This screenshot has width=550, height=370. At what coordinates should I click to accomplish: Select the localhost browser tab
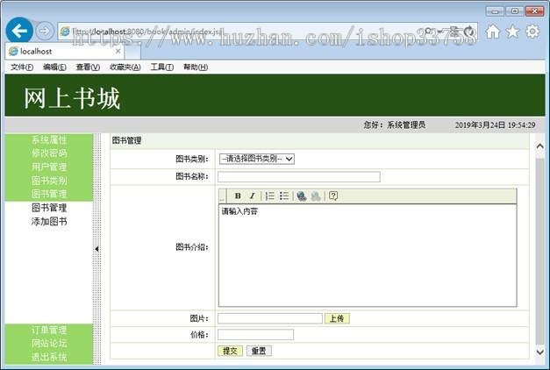coord(66,52)
